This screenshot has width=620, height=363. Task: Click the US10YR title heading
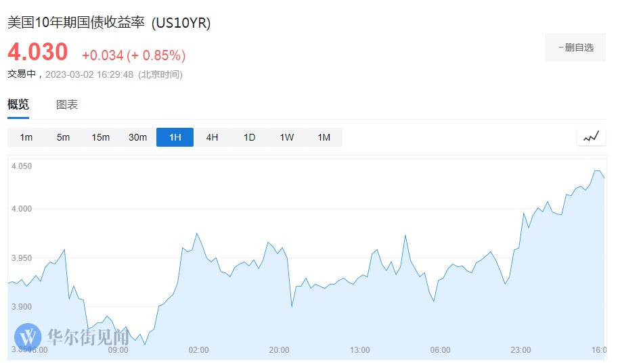tap(109, 22)
